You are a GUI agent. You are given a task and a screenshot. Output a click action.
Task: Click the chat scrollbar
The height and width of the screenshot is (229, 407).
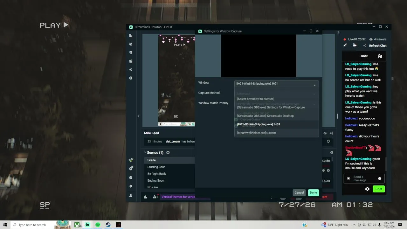(x=386, y=164)
